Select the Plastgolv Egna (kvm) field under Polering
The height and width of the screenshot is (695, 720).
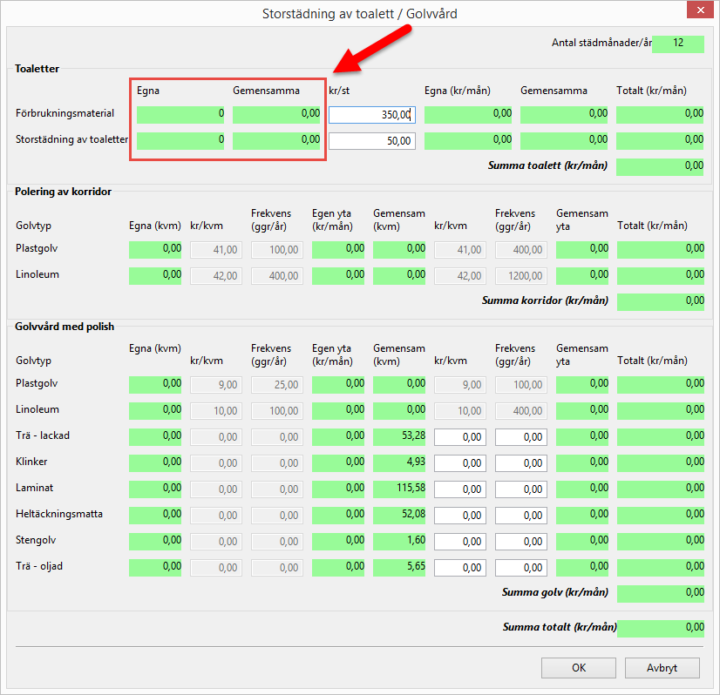[x=155, y=250]
